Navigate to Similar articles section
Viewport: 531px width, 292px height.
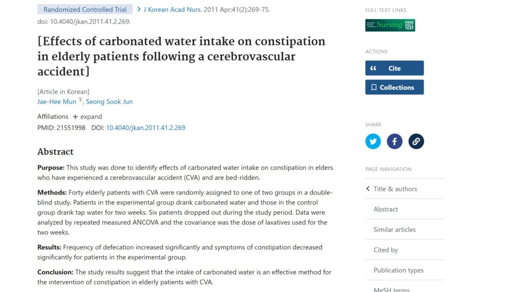[395, 229]
